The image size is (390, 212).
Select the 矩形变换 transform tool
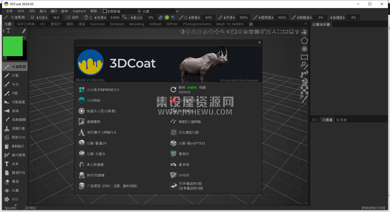pos(15,137)
